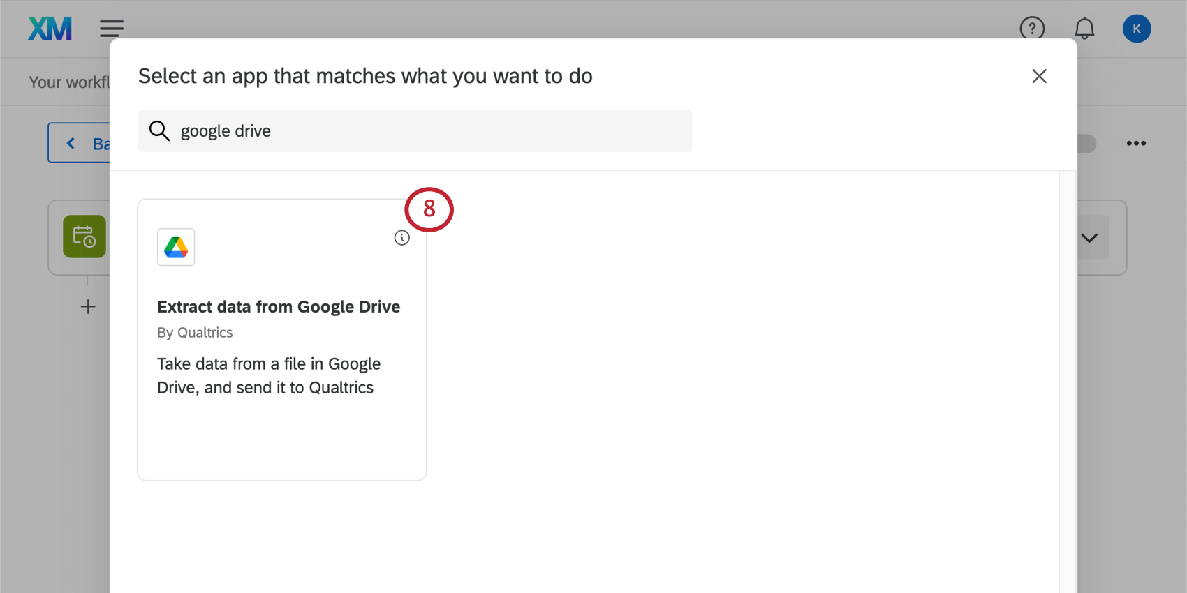Click the search magnifier icon
The height and width of the screenshot is (593, 1187).
click(x=159, y=130)
